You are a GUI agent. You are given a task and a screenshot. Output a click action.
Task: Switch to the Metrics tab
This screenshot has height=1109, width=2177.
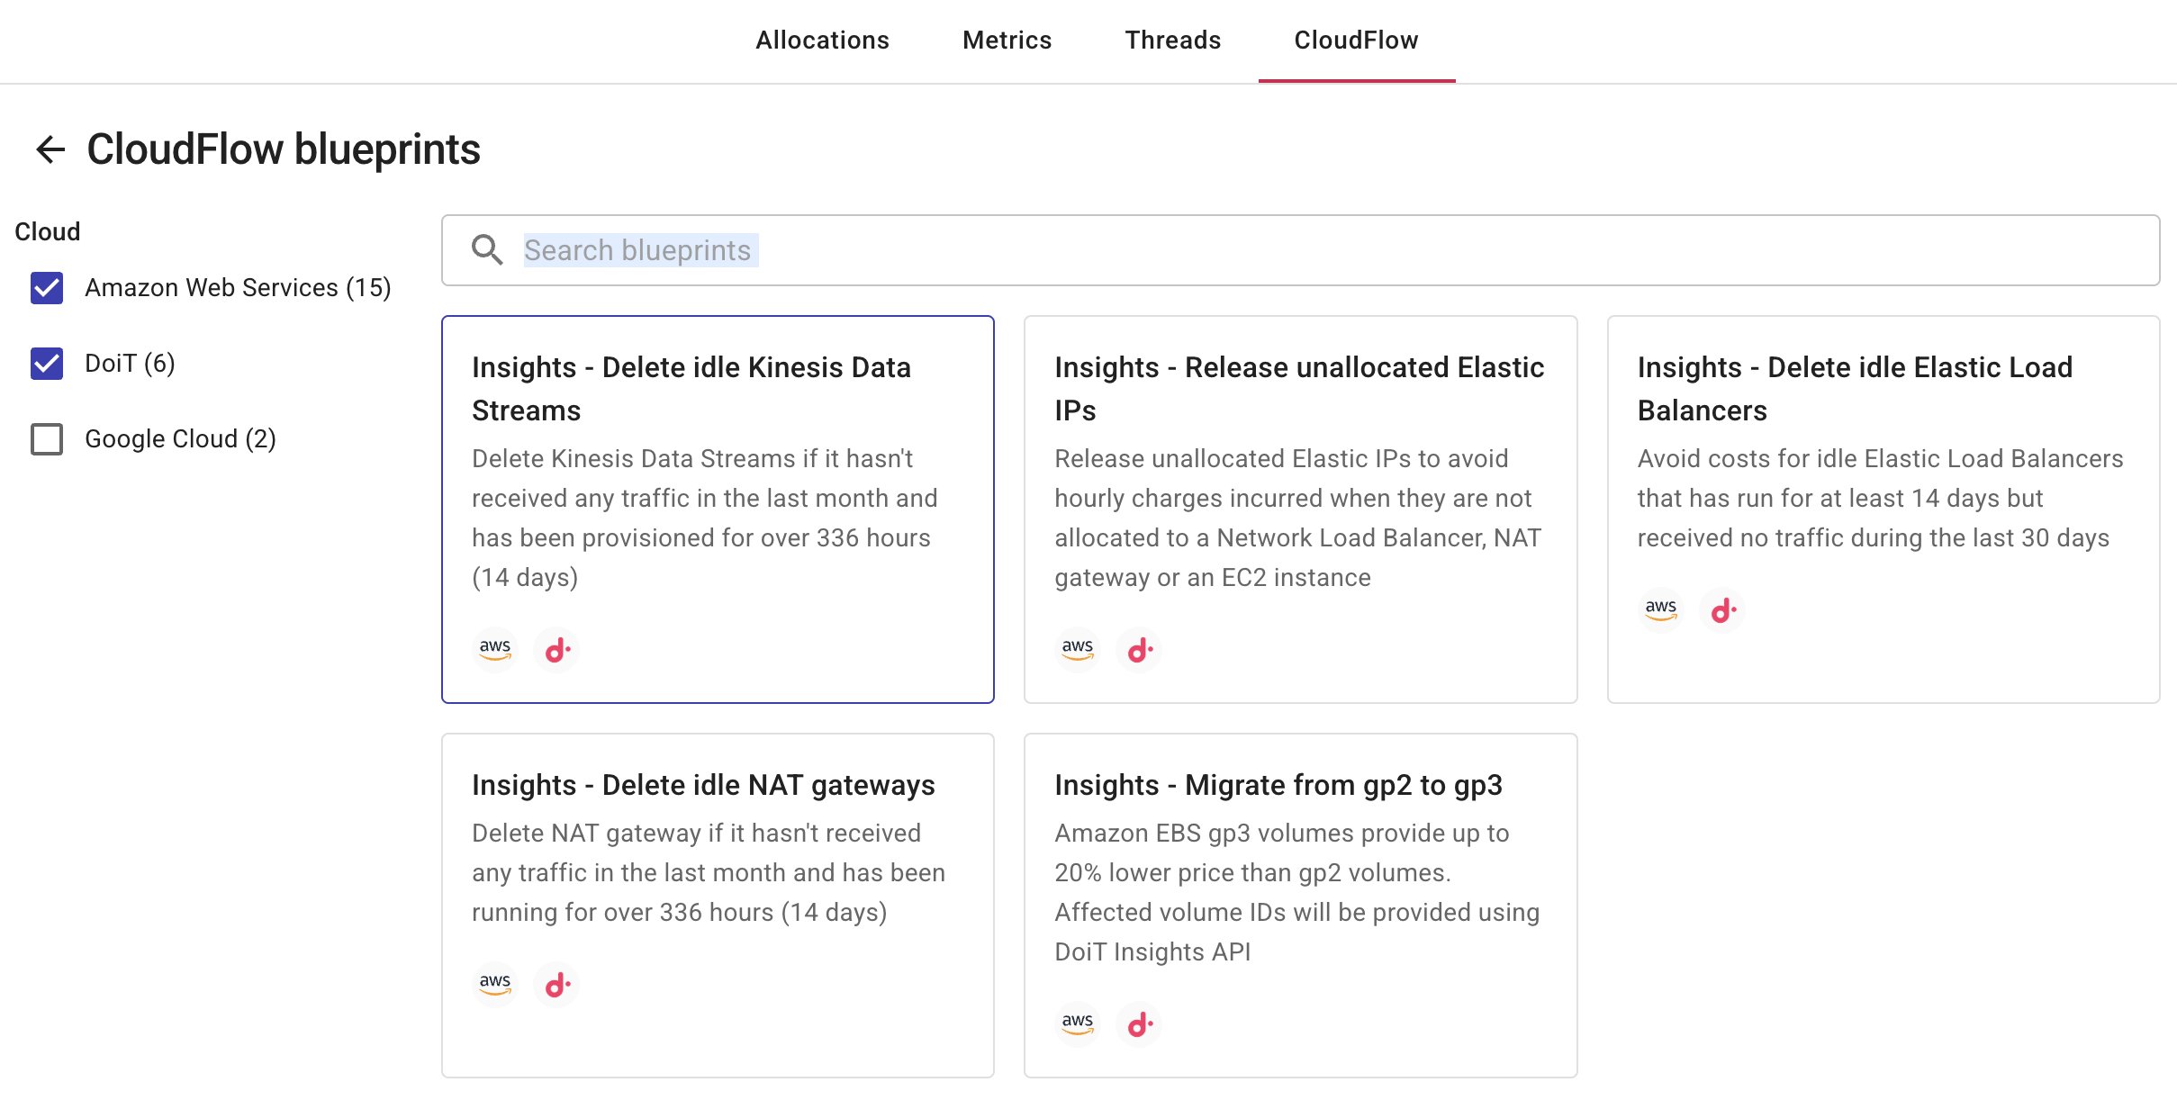tap(1007, 41)
